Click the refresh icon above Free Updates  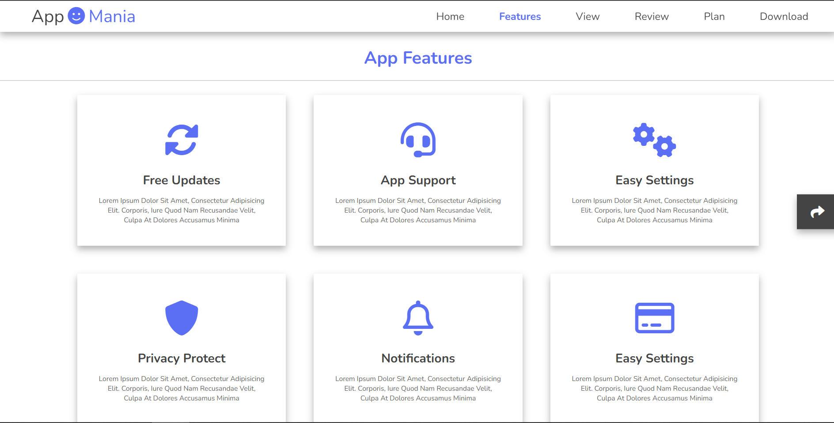182,140
